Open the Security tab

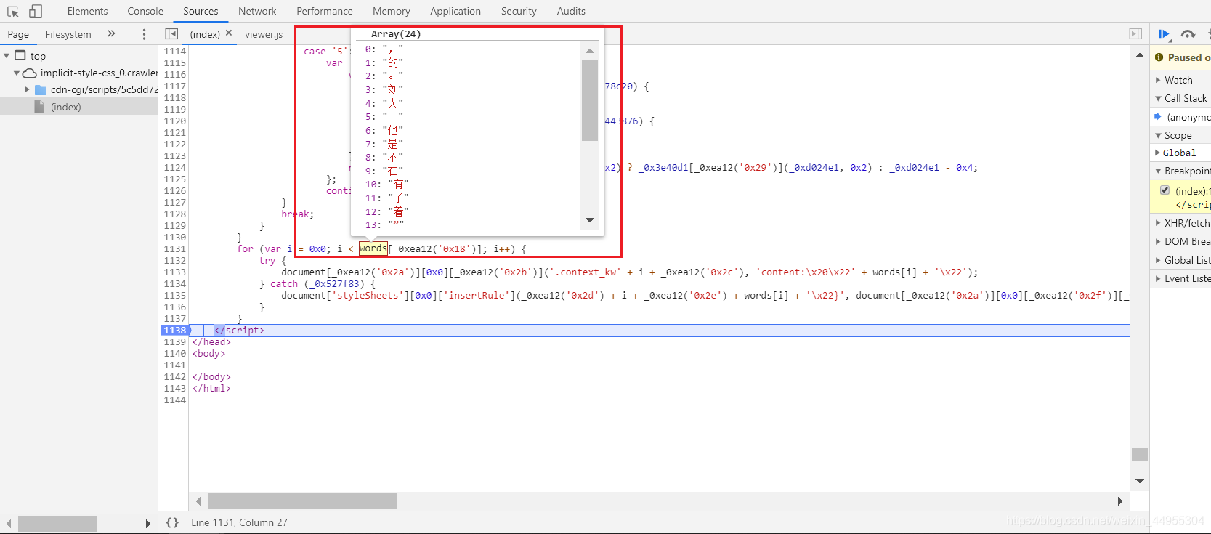(519, 11)
